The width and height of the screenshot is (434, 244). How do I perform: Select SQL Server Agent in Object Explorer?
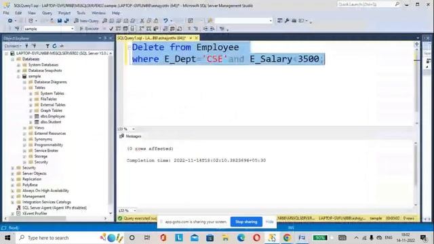pos(54,208)
